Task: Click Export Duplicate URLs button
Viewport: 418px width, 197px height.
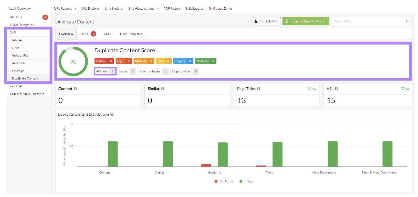Action: [x=306, y=21]
